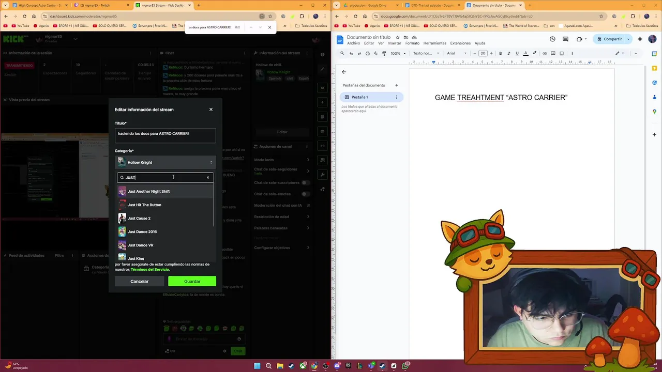This screenshot has width=662, height=372.
Task: Select the paint format tool in Docs
Action: tap(384, 53)
